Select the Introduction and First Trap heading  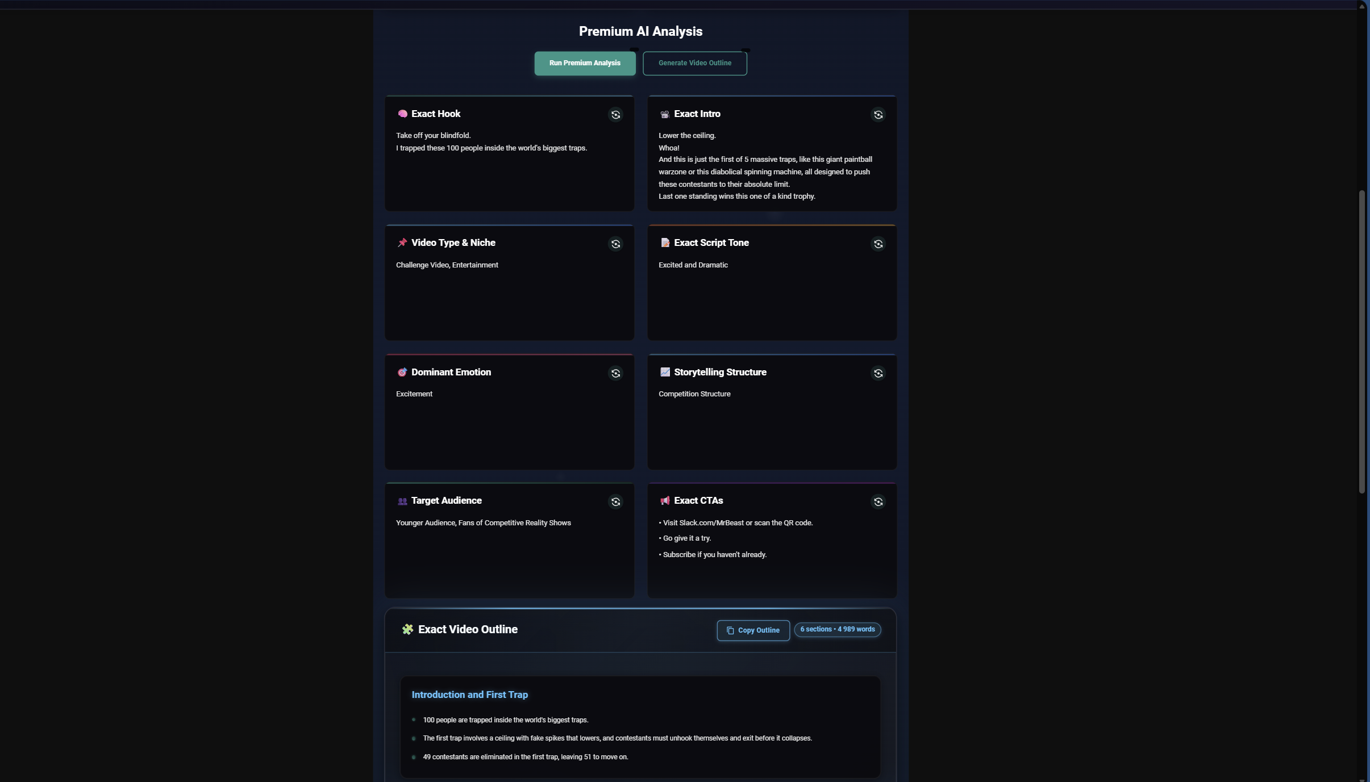tap(468, 694)
